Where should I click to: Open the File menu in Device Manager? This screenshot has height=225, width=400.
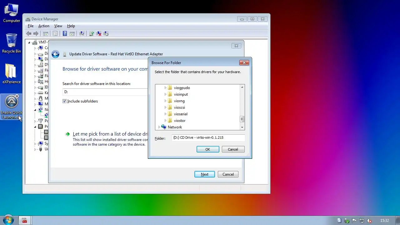pos(31,26)
